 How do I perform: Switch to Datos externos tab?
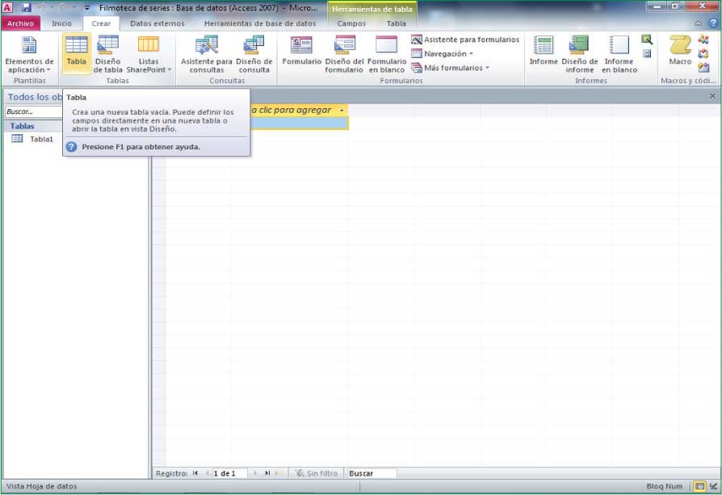click(x=157, y=23)
